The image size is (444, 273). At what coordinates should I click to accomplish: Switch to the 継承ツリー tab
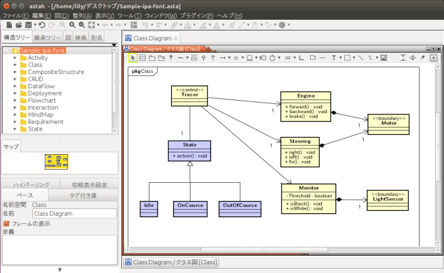click(x=48, y=38)
